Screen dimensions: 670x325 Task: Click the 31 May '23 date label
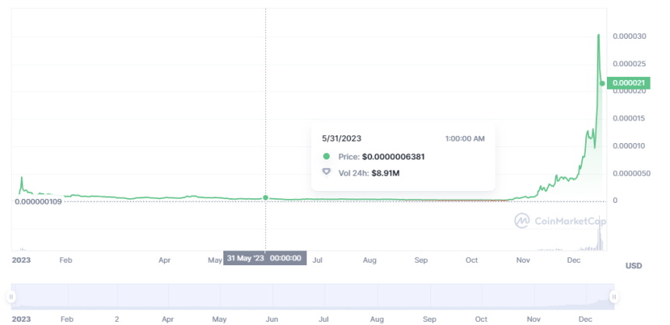245,258
